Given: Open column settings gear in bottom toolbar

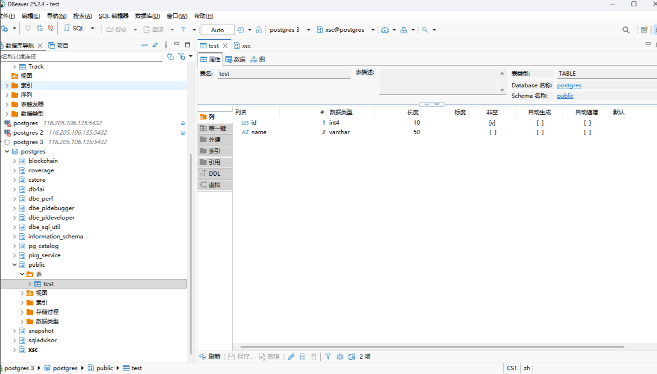Looking at the screenshot, I should [340, 357].
